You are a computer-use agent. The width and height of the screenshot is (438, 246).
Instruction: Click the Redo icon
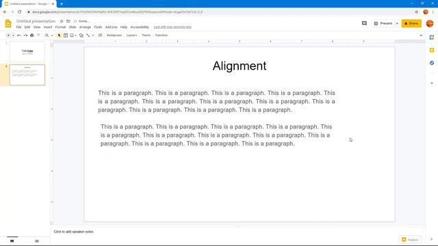25,36
